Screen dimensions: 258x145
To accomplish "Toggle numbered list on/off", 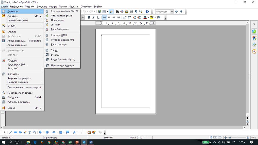I will click(125, 17).
